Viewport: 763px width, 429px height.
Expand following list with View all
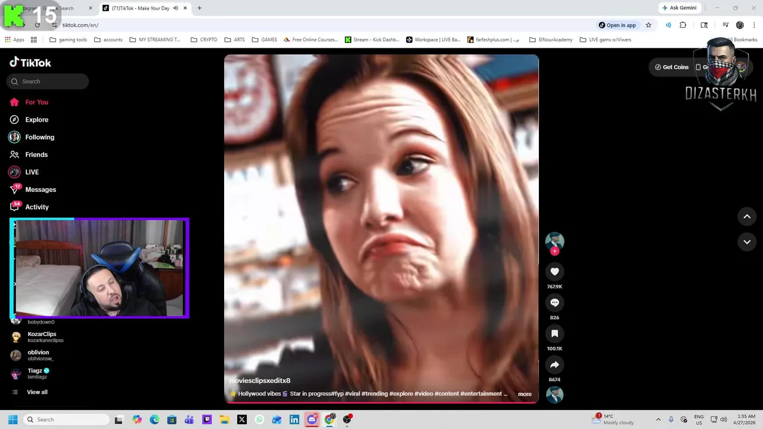[x=37, y=392]
